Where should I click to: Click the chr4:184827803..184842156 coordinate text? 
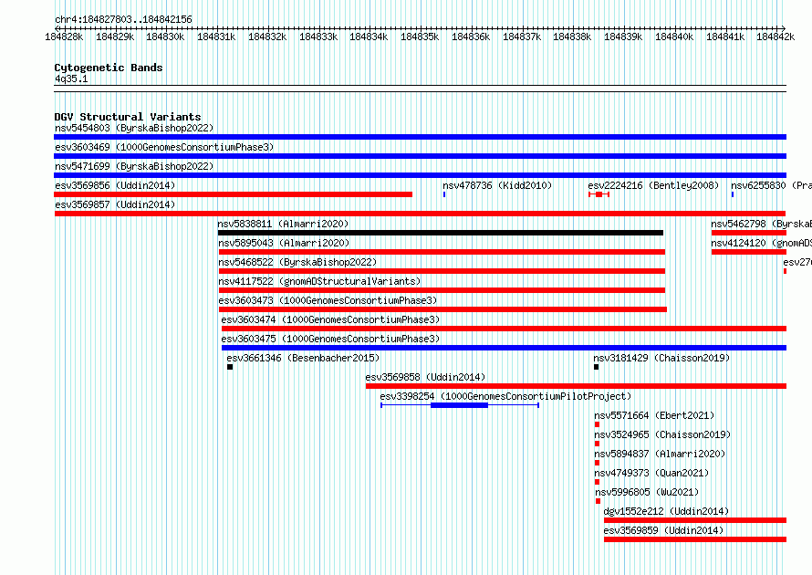123,19
